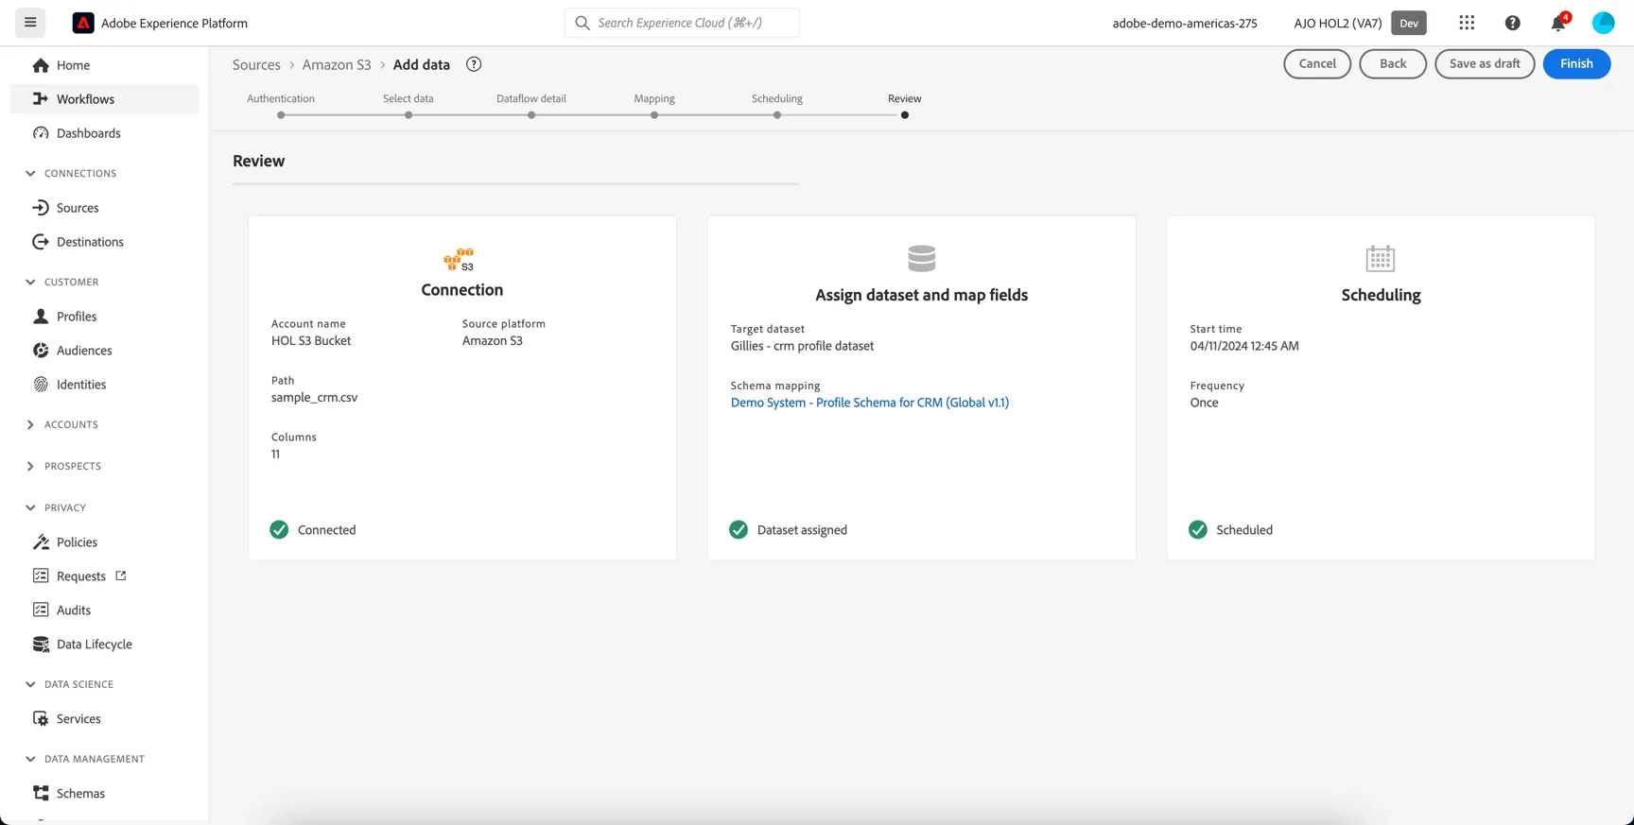Open Identities from the sidebar
Viewport: 1634px width, 825px height.
coord(80,384)
